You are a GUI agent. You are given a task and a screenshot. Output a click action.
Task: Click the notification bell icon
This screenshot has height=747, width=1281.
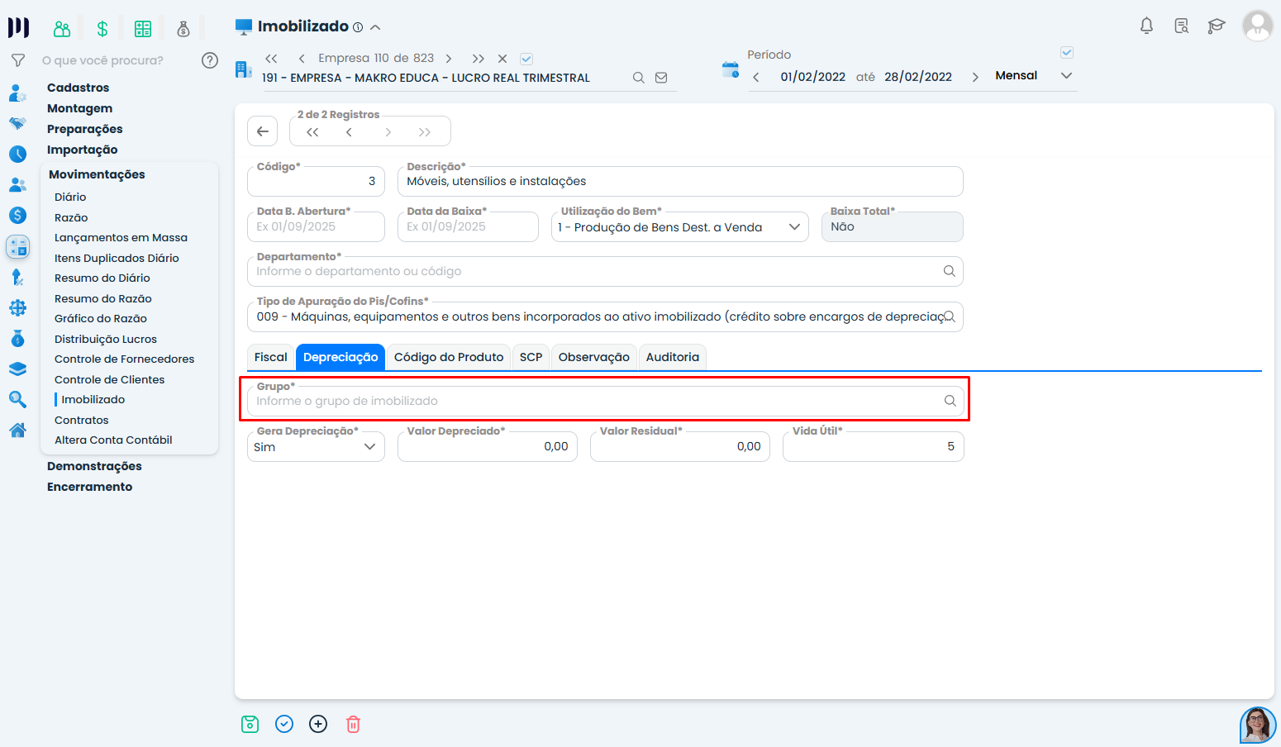1146,26
